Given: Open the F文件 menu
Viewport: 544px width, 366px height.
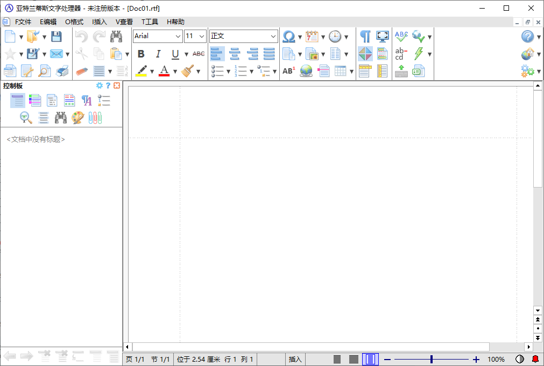Looking at the screenshot, I should [x=23, y=22].
